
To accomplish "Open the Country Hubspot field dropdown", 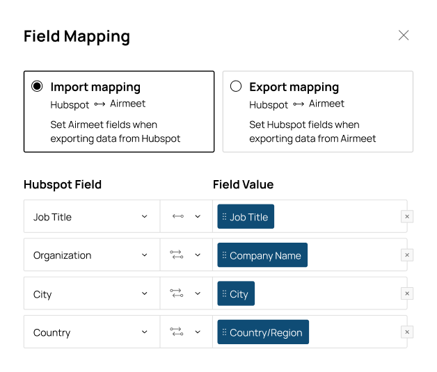I will point(92,332).
